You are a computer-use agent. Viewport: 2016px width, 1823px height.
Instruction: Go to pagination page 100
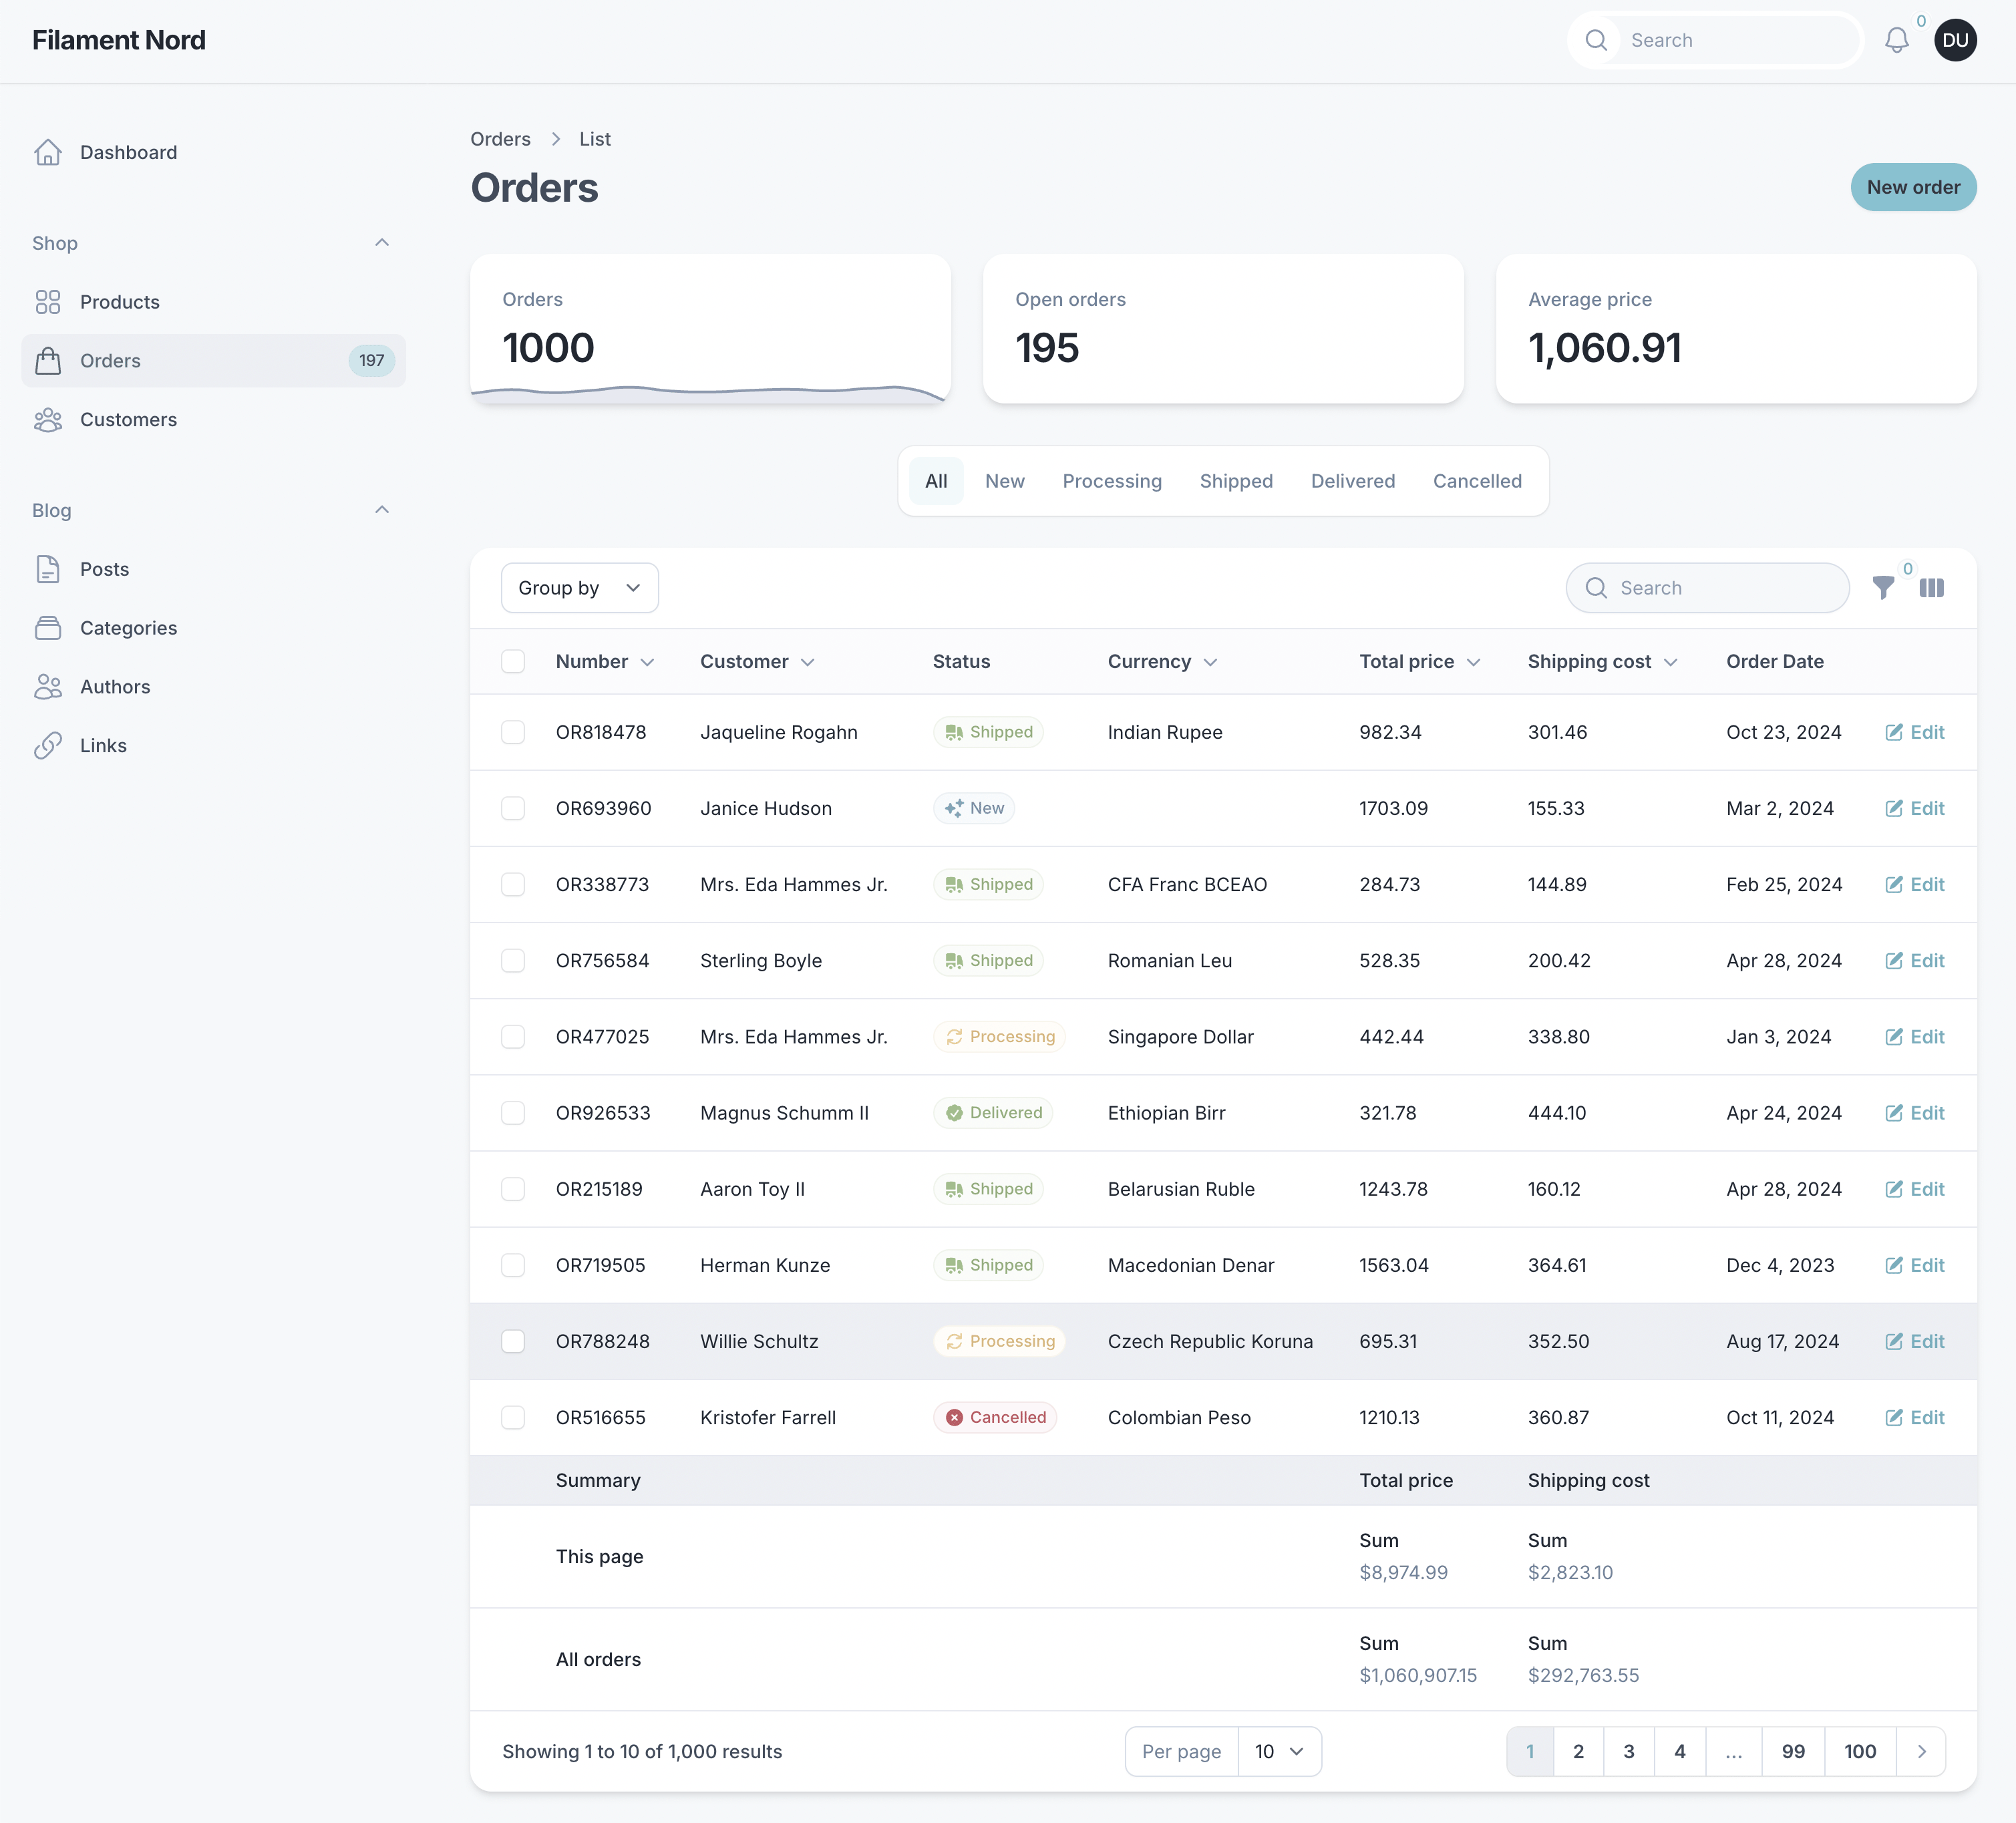[1859, 1751]
